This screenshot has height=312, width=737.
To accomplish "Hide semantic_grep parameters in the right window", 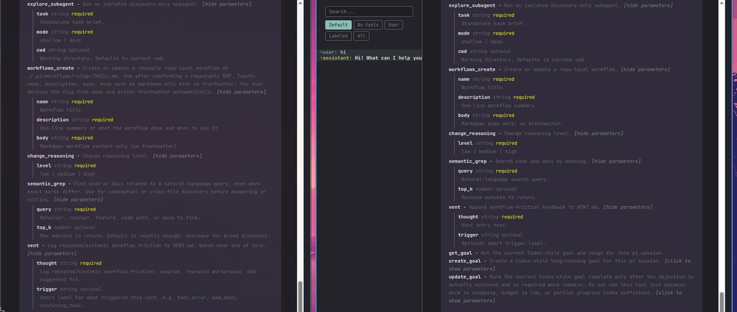I will tap(616, 162).
